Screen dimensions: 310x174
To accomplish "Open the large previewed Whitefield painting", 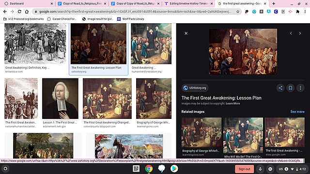I will 243,52.
